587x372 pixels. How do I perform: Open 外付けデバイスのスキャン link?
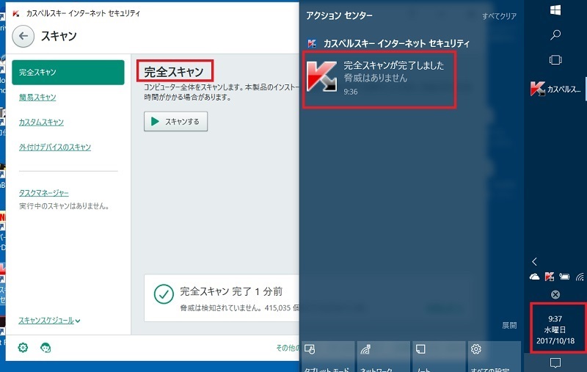55,147
